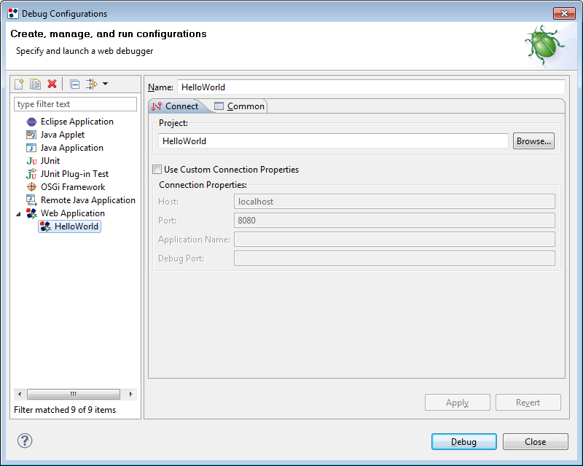Click the Revert button
The height and width of the screenshot is (466, 583).
click(x=528, y=403)
